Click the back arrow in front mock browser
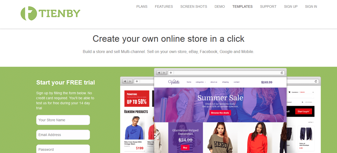 [159, 73]
